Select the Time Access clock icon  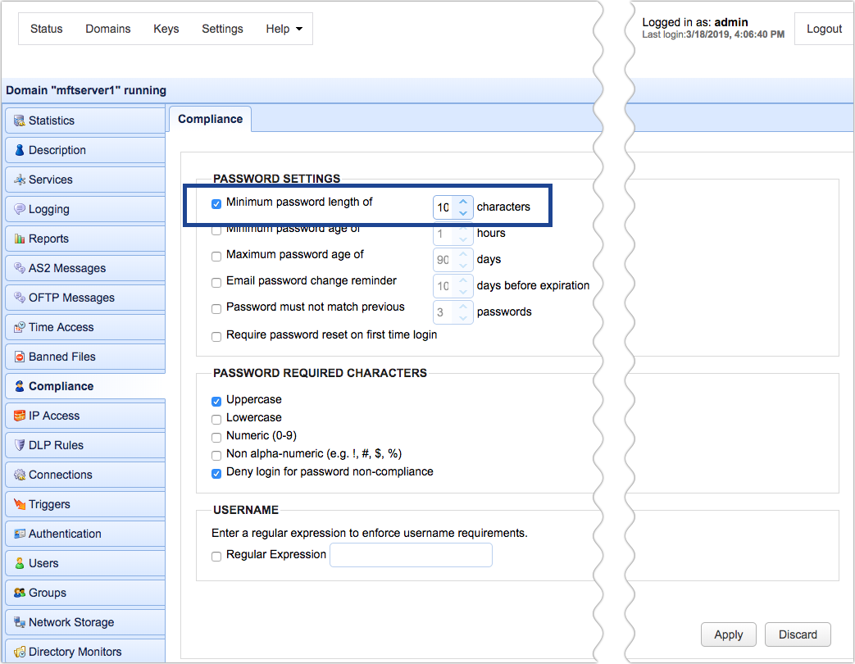[18, 327]
